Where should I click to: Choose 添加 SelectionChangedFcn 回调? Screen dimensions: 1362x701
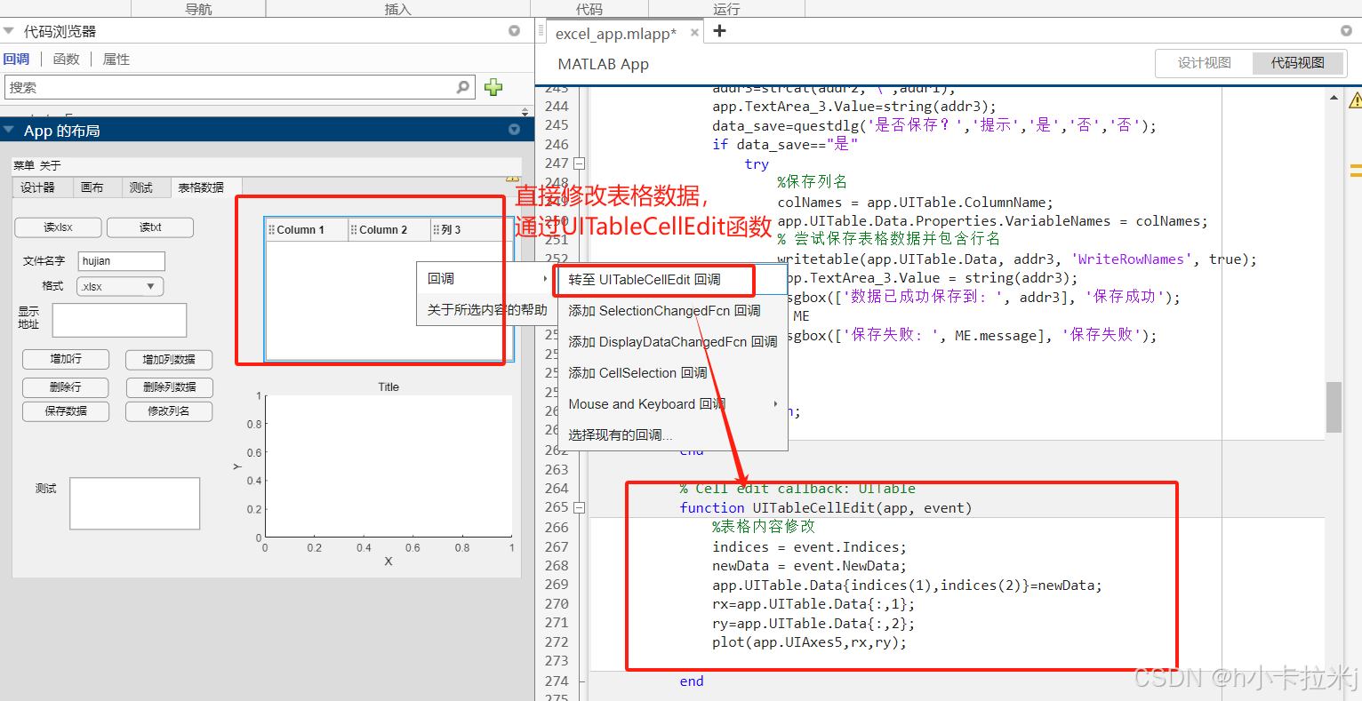(x=673, y=311)
